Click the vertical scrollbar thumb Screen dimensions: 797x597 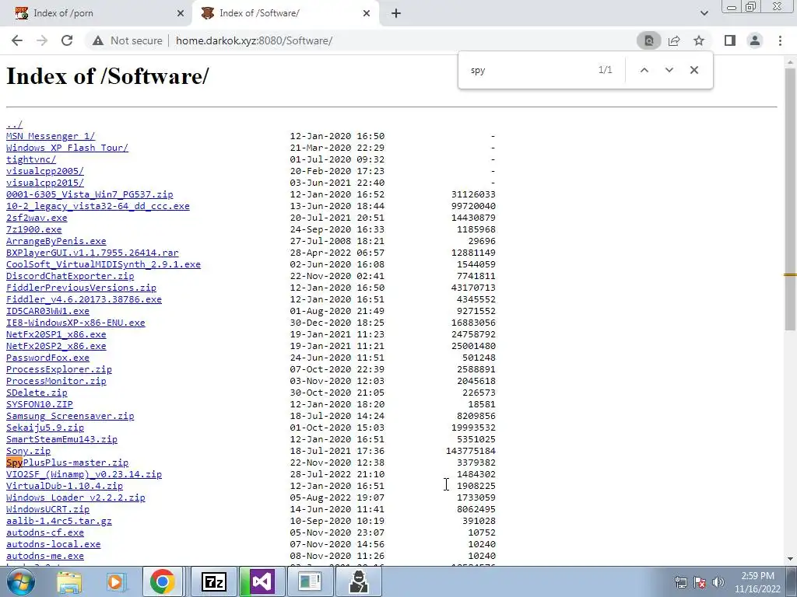pyautogui.click(x=791, y=198)
